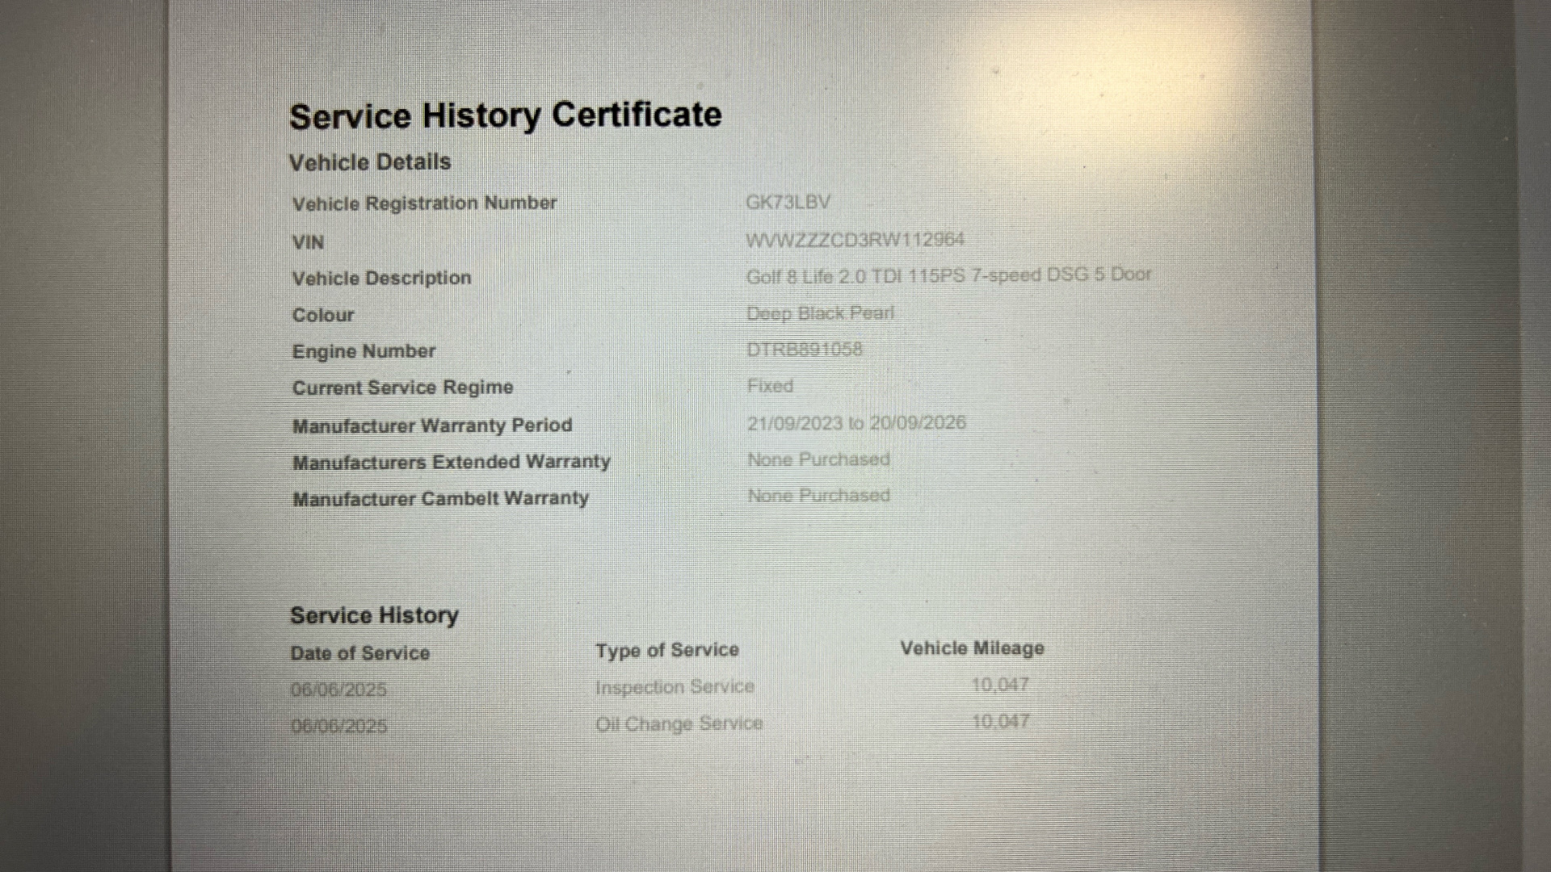Screen dimensions: 1551x872
Task: Click the Manufacturer Warranty Period label
Action: [432, 426]
